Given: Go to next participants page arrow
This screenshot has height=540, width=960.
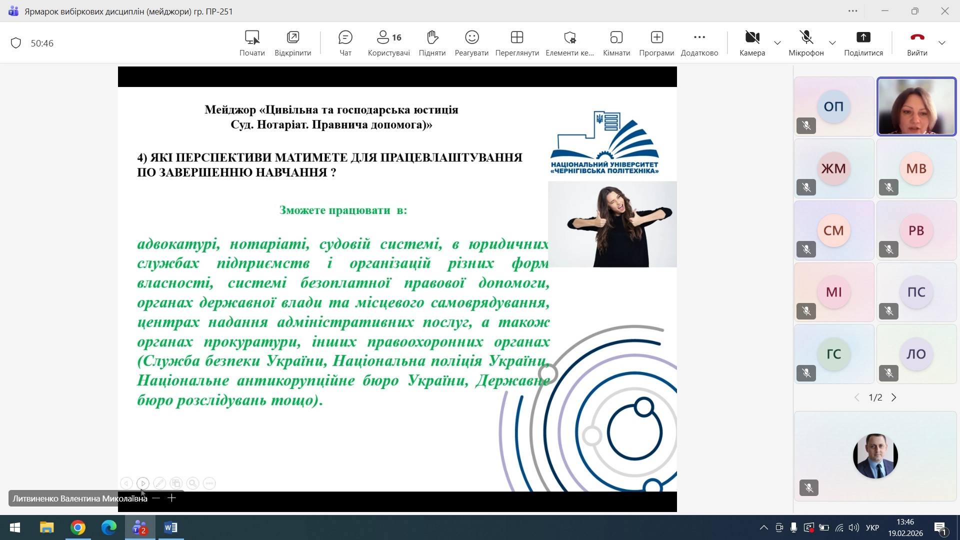Looking at the screenshot, I should point(894,397).
